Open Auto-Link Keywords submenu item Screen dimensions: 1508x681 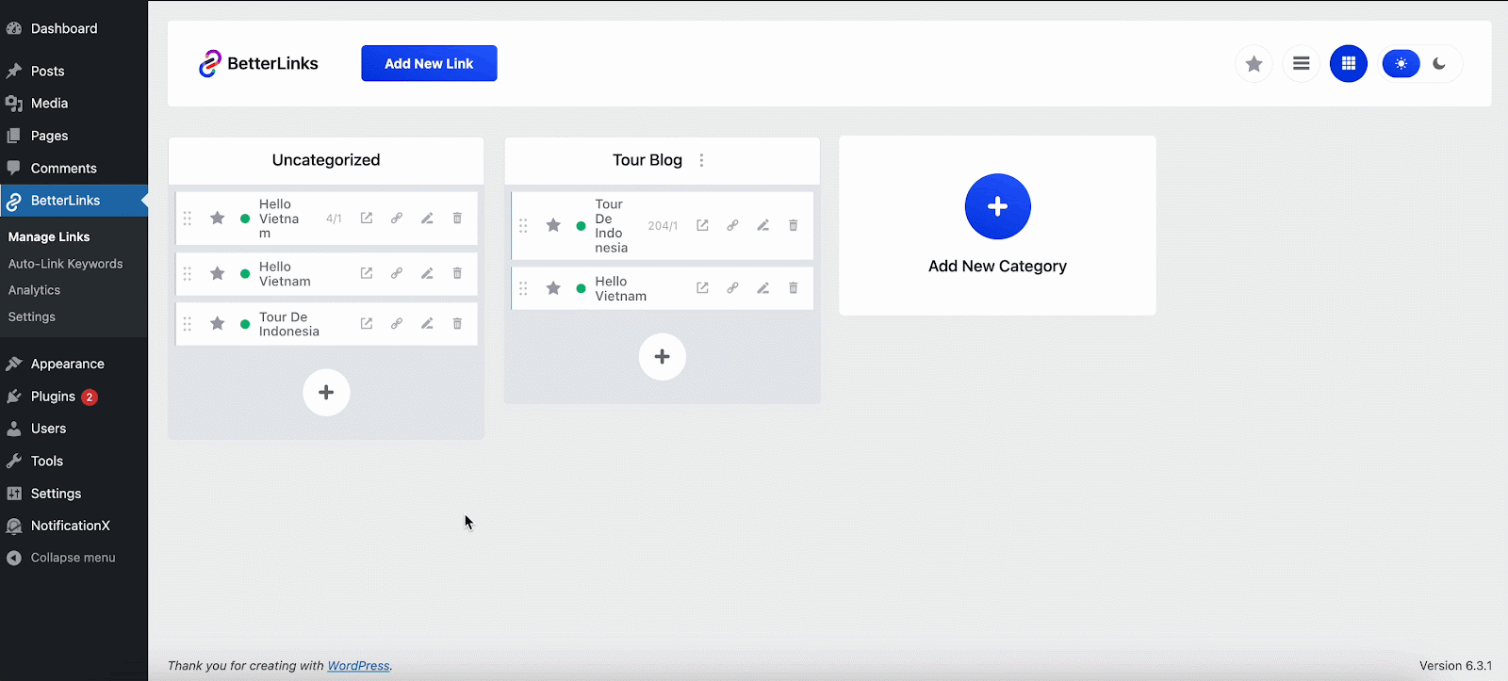point(65,264)
